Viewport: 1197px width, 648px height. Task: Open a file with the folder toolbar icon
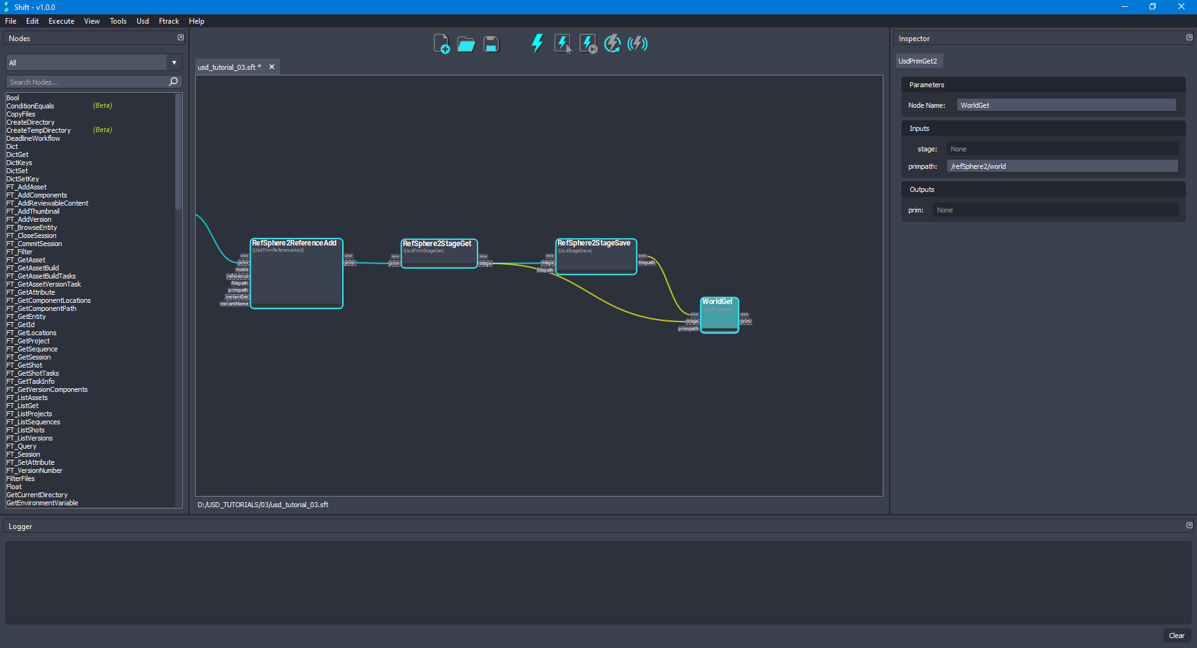click(x=466, y=44)
